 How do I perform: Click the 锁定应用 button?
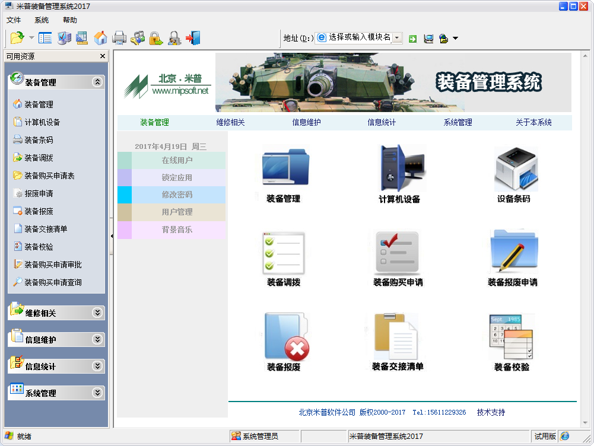point(171,177)
